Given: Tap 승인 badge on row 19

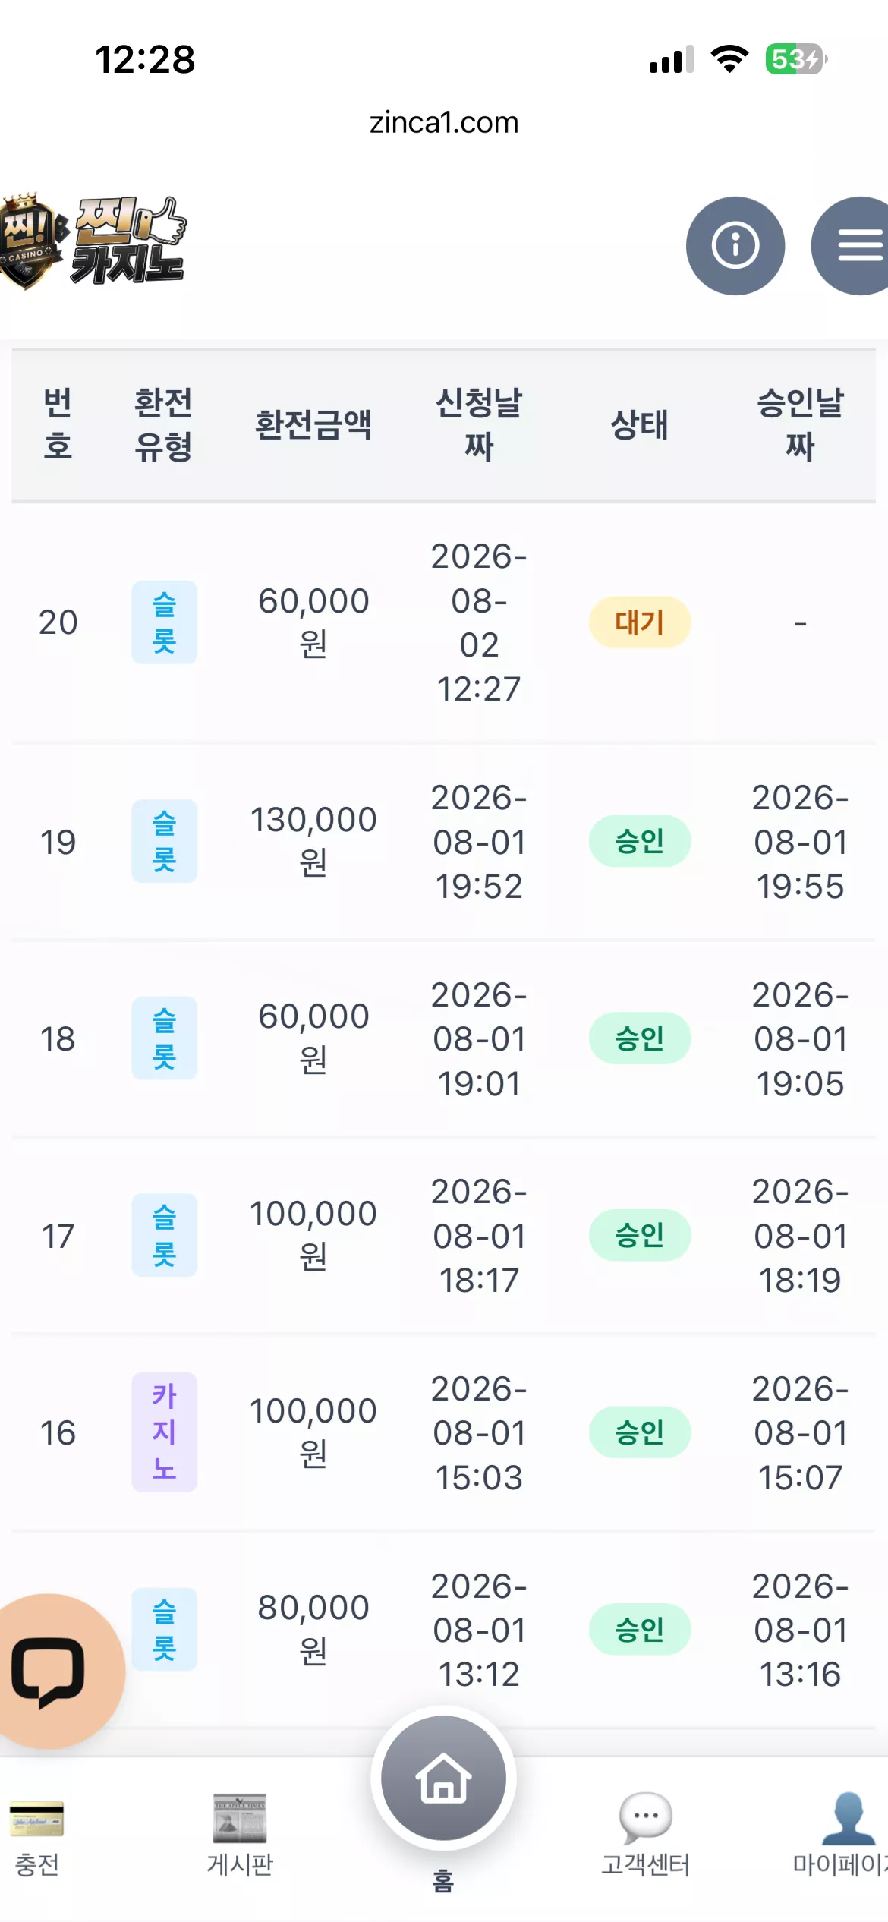Looking at the screenshot, I should click(x=640, y=841).
